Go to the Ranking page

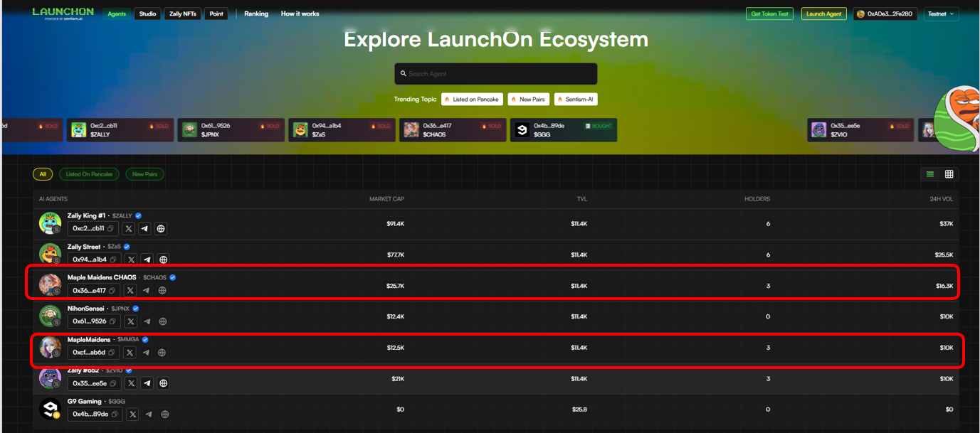[256, 14]
